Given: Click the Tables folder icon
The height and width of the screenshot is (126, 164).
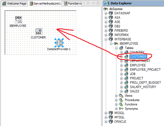Looking at the screenshot, I should (121, 48).
